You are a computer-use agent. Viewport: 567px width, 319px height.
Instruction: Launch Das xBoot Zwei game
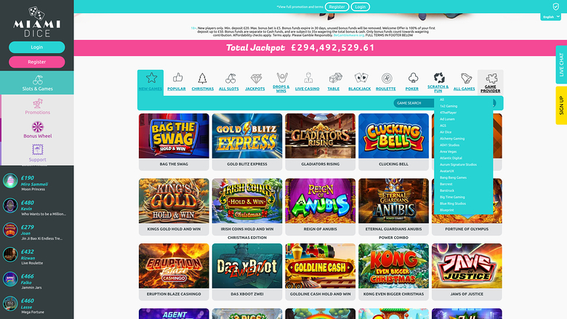coord(247,272)
